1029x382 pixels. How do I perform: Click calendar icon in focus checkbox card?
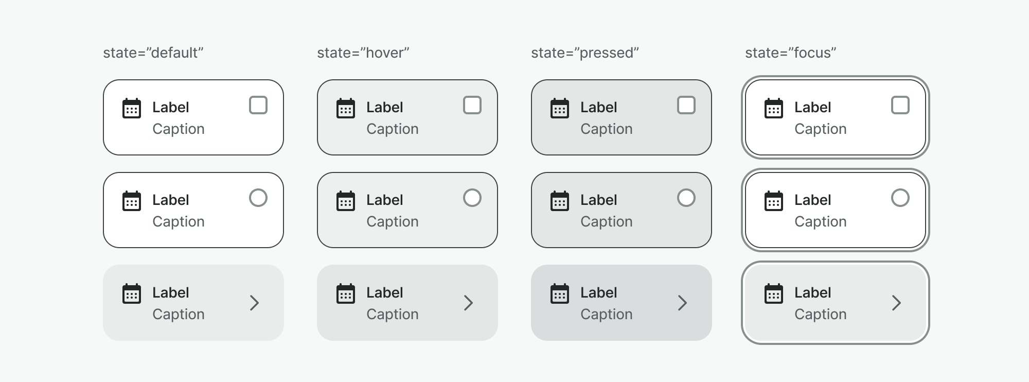[x=774, y=109]
